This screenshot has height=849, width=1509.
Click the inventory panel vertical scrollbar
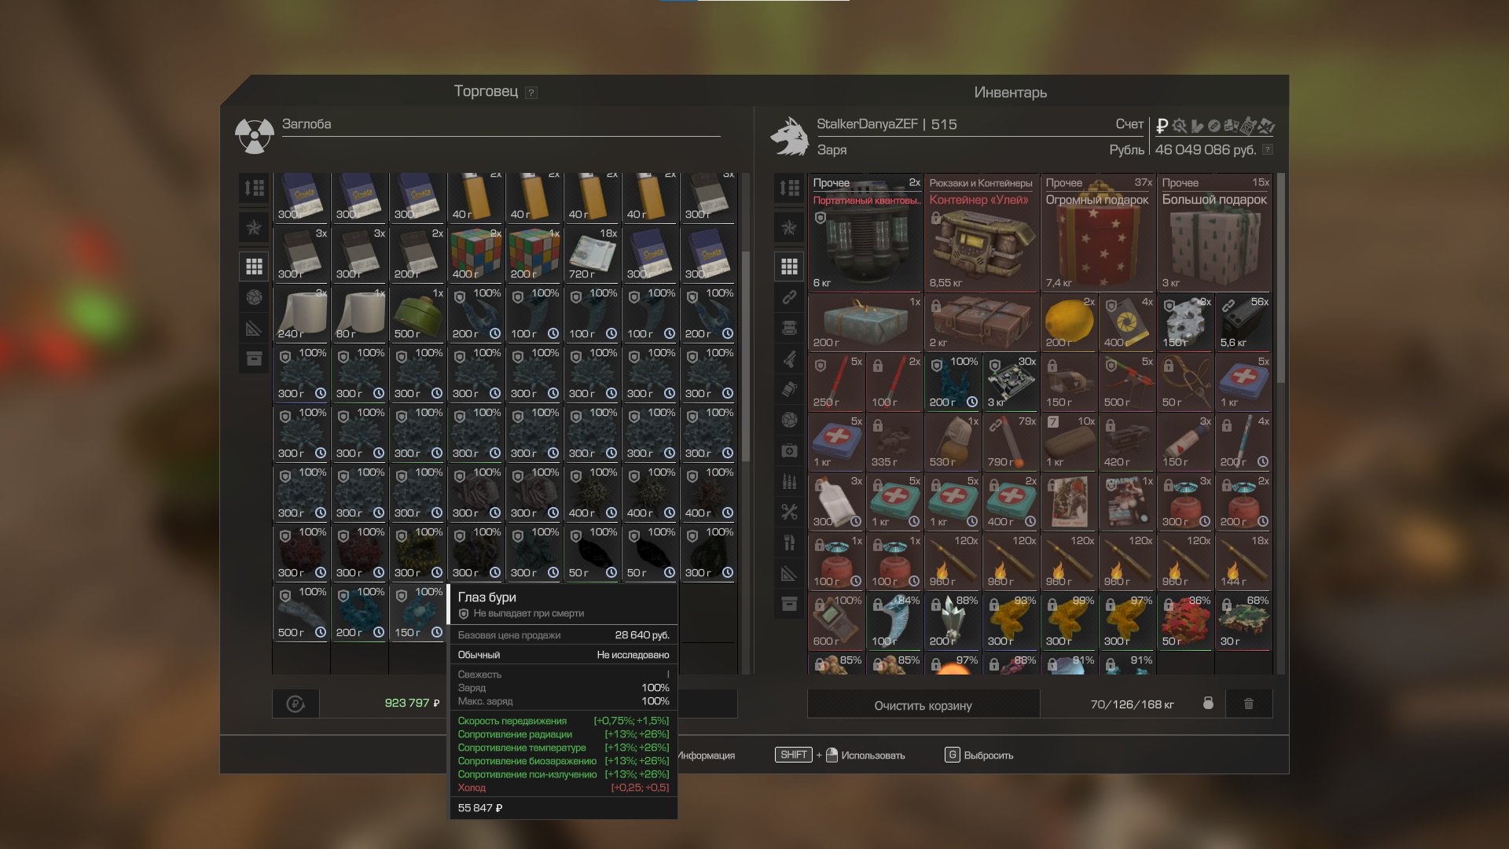[1280, 278]
